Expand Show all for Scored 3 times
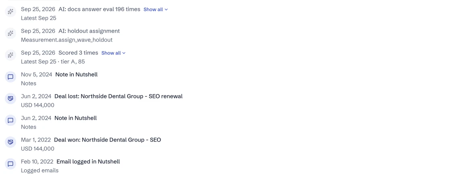The image size is (451, 179). coord(114,53)
